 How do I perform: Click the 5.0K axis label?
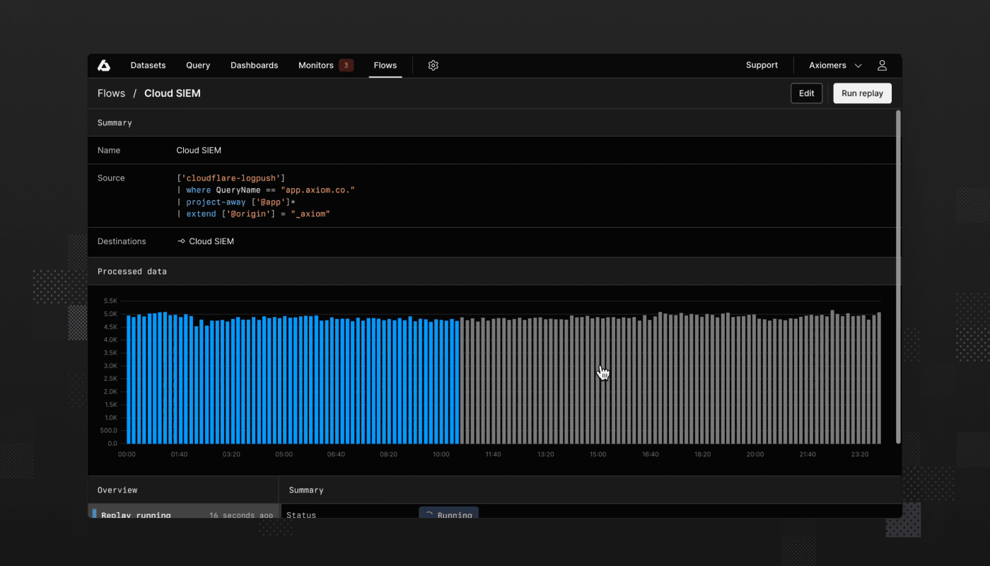(x=110, y=314)
